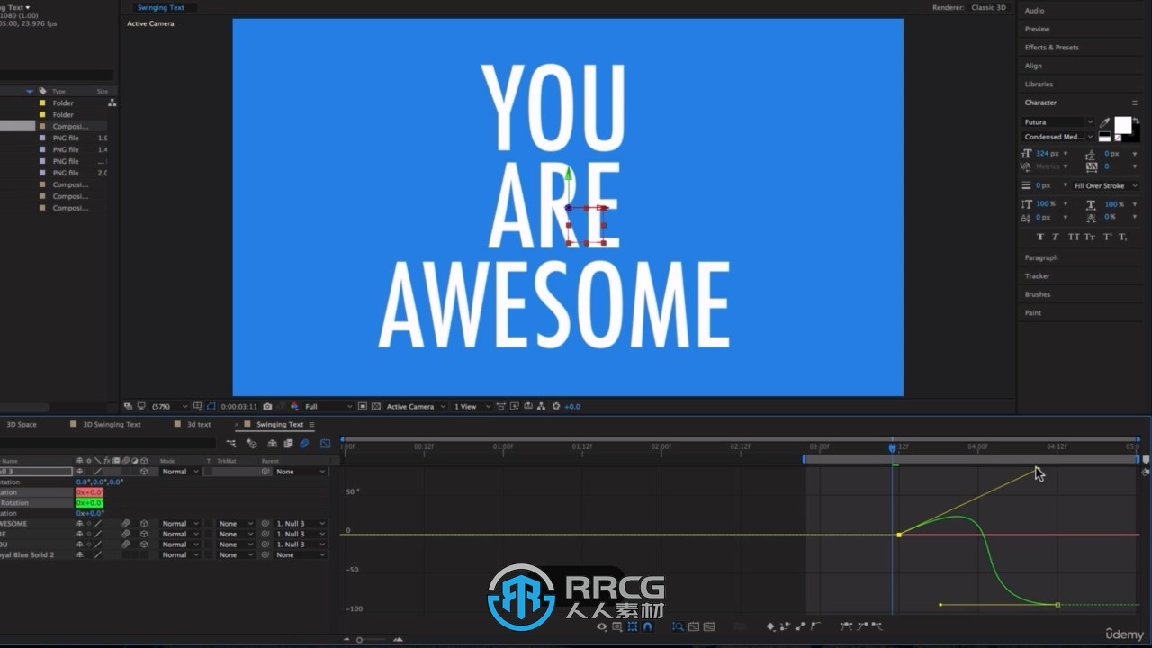This screenshot has height=648, width=1152.
Task: Click the draft 3D icon in timeline
Action: 251,443
